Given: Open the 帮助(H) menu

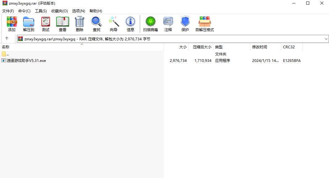Looking at the screenshot, I should click(x=96, y=11).
